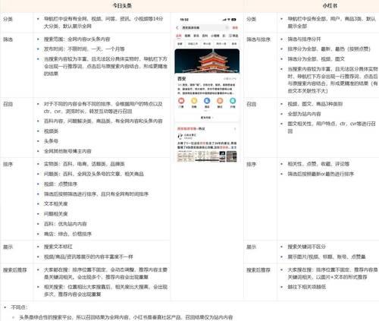Switch to the 视频 tab in the phone screenshot
The height and width of the screenshot is (321, 379).
187,36
